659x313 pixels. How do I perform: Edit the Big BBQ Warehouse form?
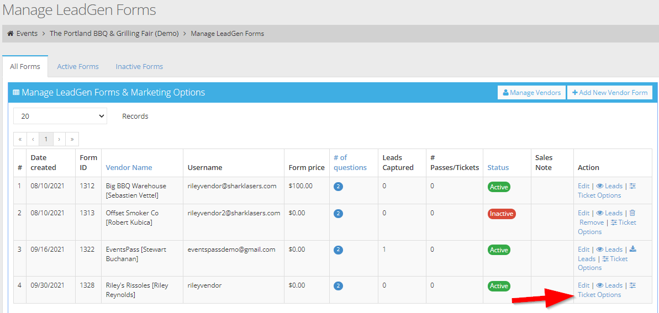point(584,185)
